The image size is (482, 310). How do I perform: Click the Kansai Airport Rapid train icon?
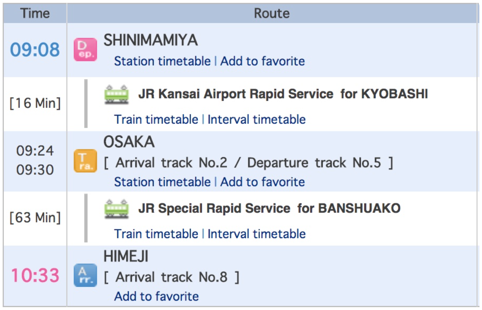point(116,94)
